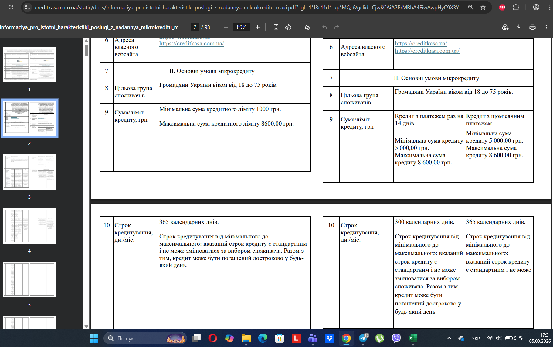The height and width of the screenshot is (347, 553).
Task: Select the draw annotation tool
Action: click(x=307, y=27)
